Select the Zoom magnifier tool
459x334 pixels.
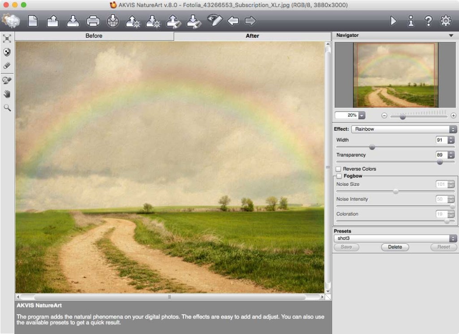(7, 108)
